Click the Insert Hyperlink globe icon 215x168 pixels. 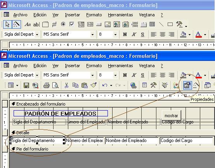point(133,85)
